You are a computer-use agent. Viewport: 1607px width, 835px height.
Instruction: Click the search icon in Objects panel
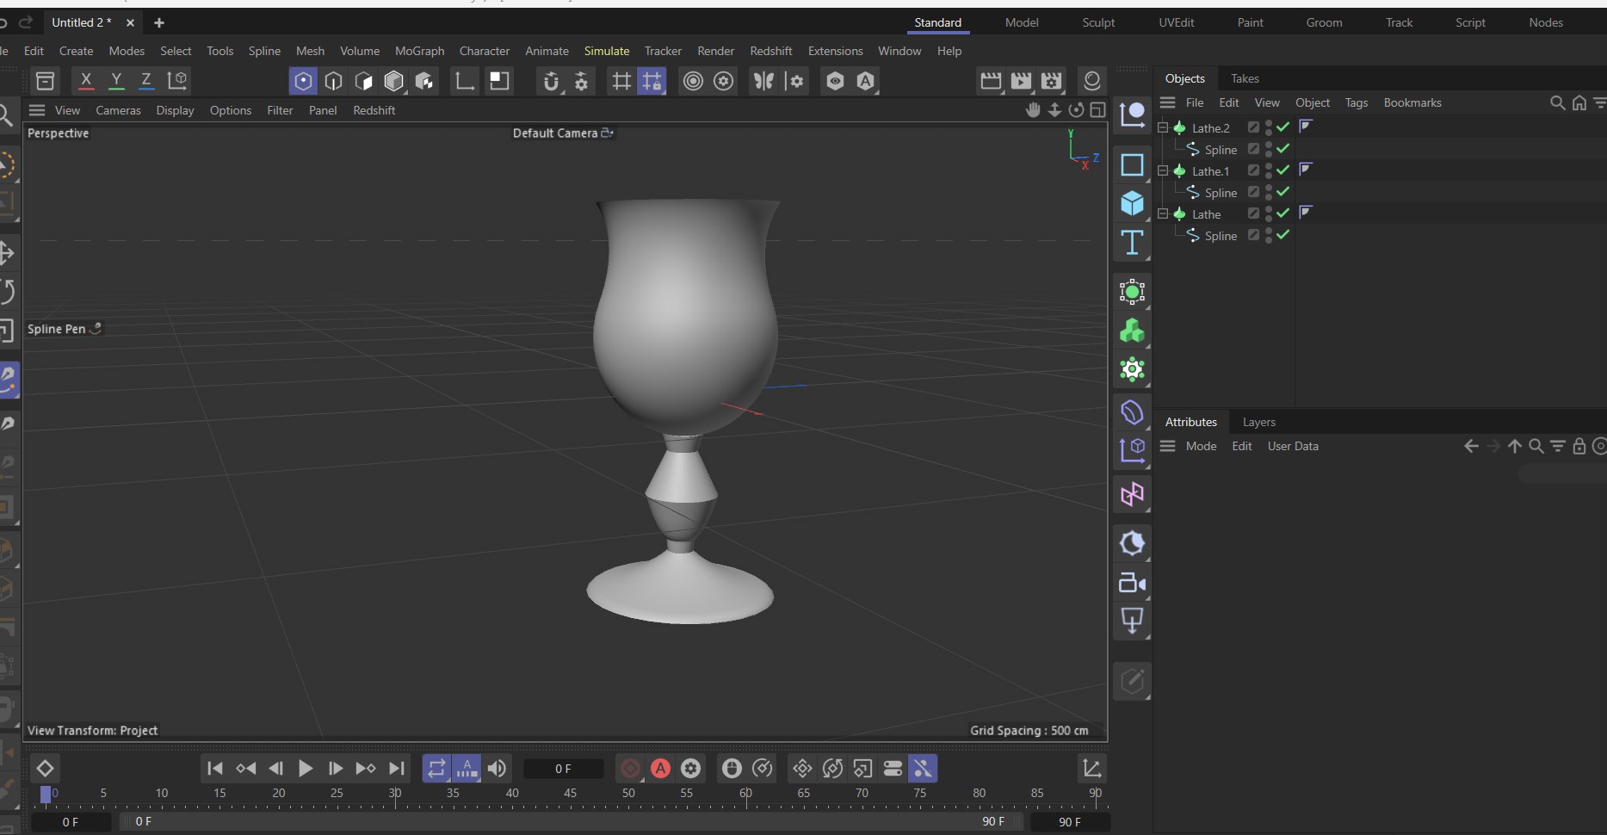coord(1557,102)
